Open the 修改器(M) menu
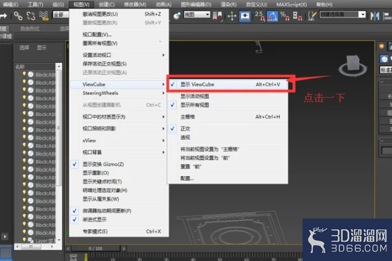This screenshot has height=261, width=392. pos(135,5)
